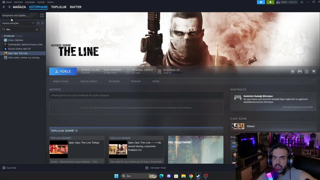Screen dimensions: 320x180
Task: Open game settings gear icon
Action: (x=292, y=71)
